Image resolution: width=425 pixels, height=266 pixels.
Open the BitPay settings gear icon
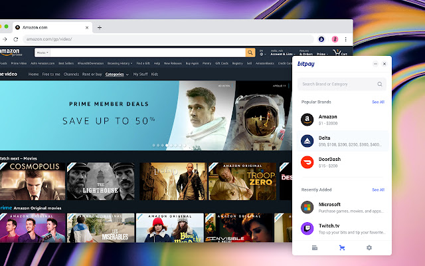369,247
